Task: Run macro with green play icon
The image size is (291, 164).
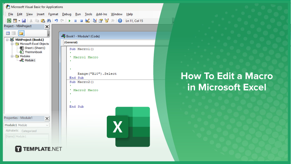Action: (69, 21)
